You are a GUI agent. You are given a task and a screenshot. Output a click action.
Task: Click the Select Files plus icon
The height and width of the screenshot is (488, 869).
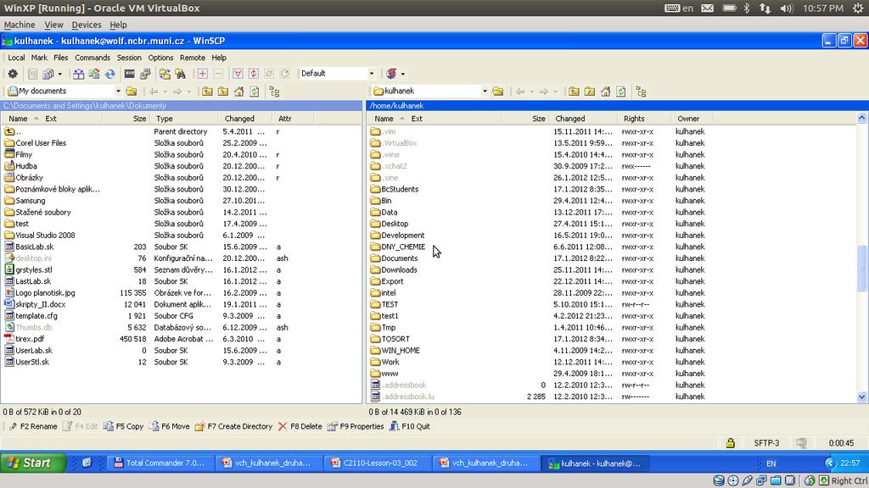tap(202, 74)
